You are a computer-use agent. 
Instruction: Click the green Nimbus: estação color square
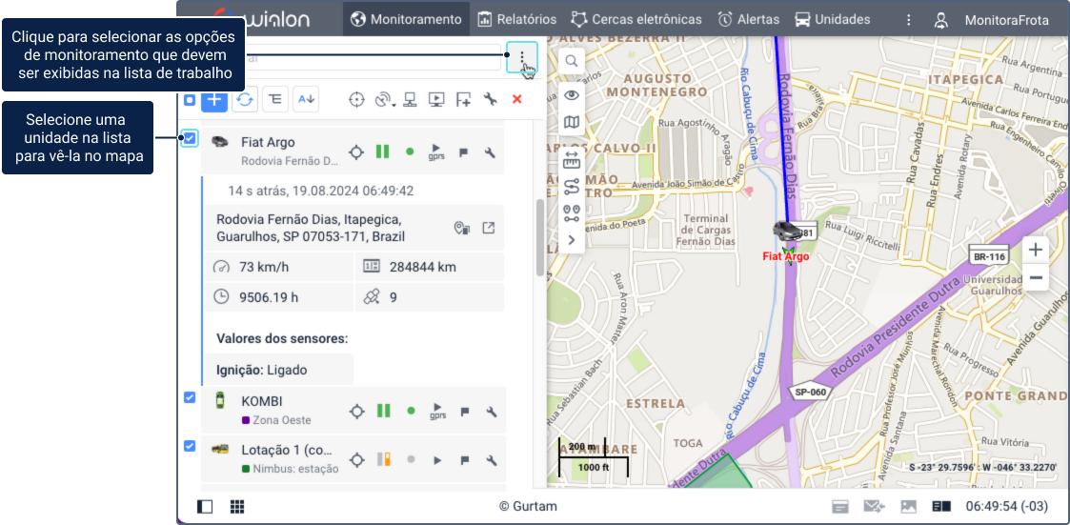(246, 469)
